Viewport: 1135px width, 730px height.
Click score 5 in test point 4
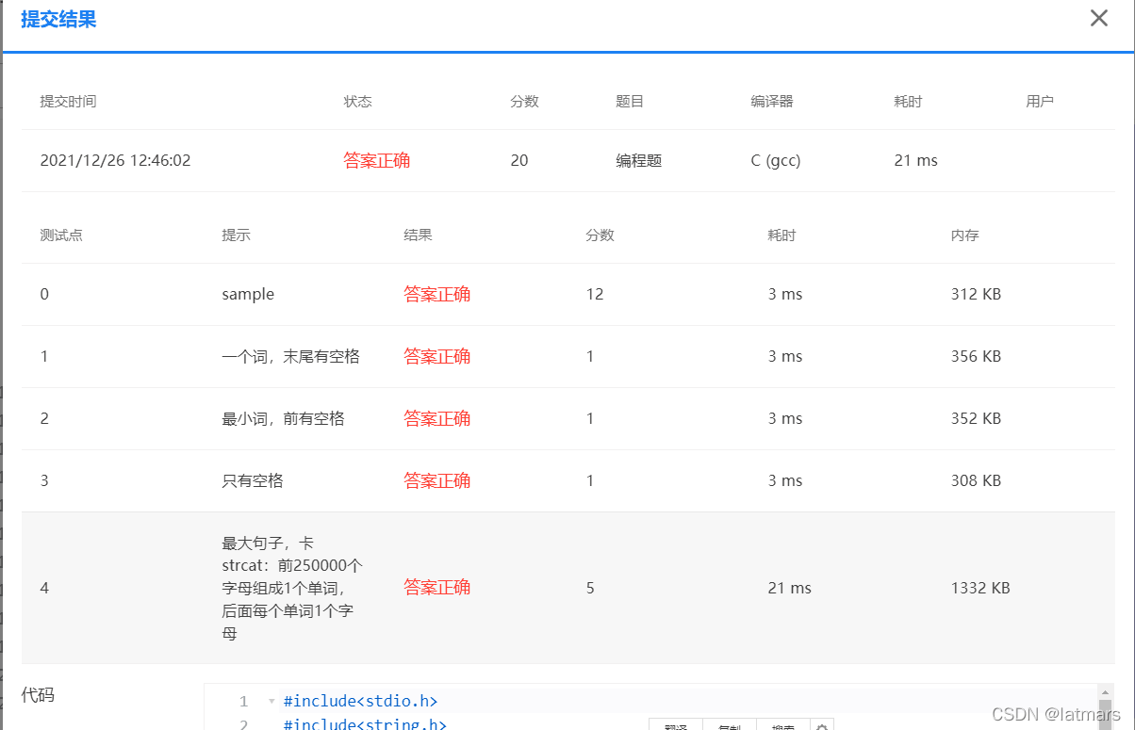tap(590, 588)
